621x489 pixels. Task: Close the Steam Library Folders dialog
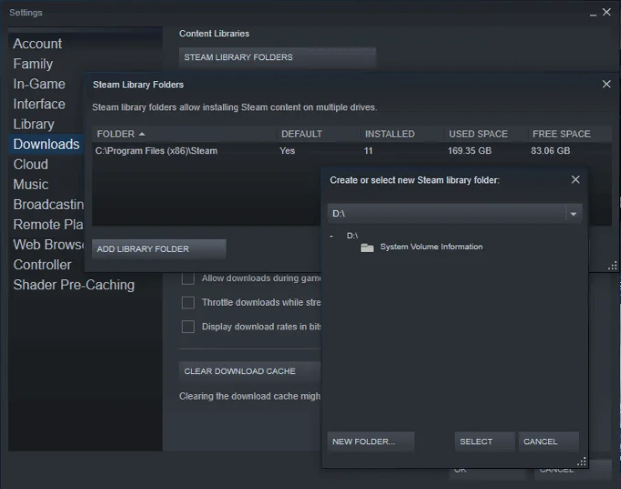click(x=606, y=84)
